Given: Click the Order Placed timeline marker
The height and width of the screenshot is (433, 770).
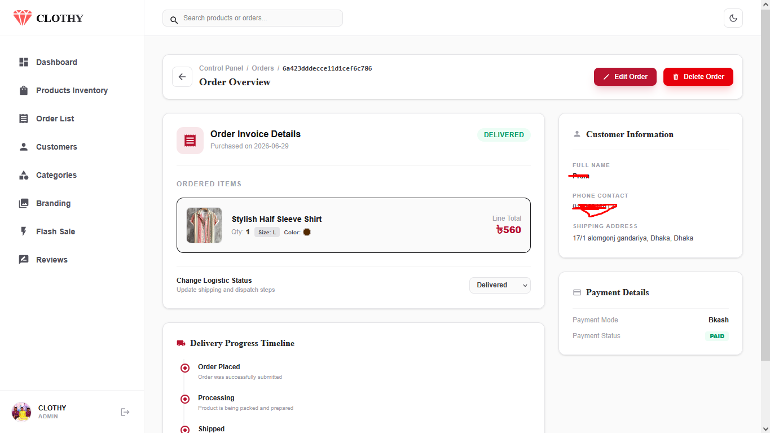Looking at the screenshot, I should pos(185,368).
